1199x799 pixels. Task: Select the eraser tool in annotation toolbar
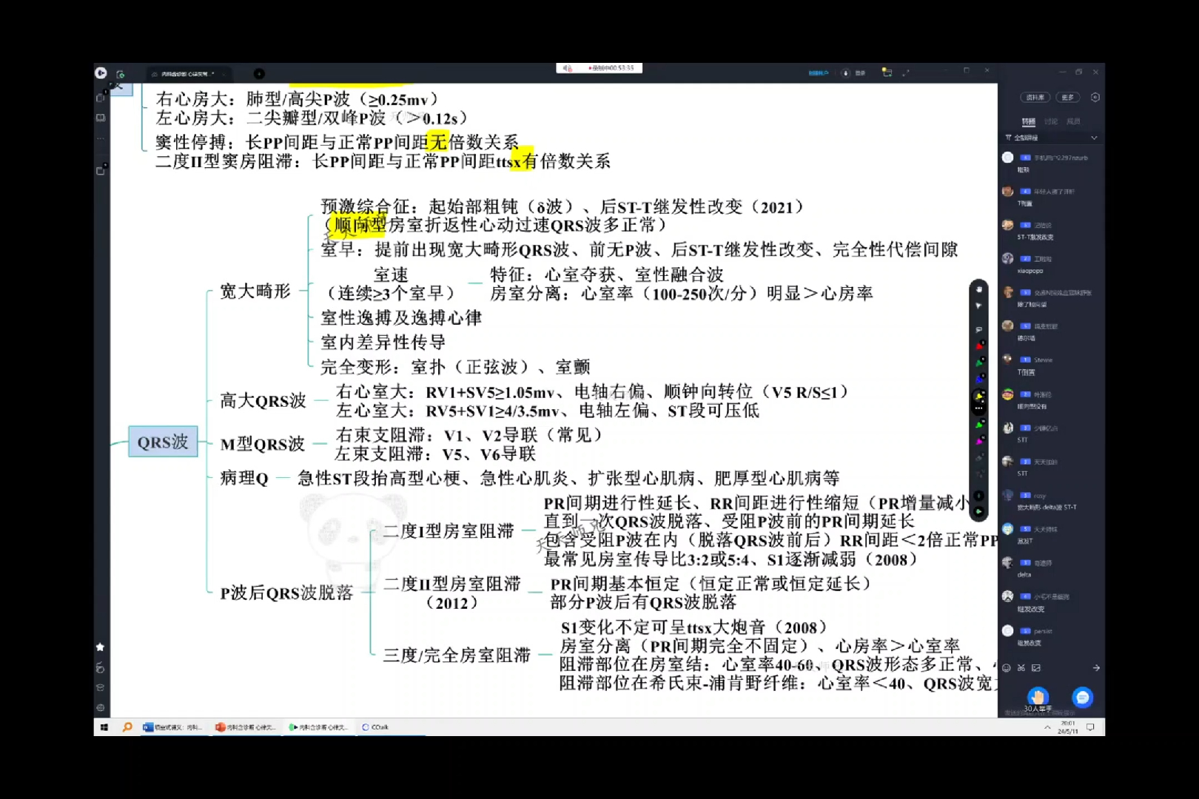tap(978, 458)
